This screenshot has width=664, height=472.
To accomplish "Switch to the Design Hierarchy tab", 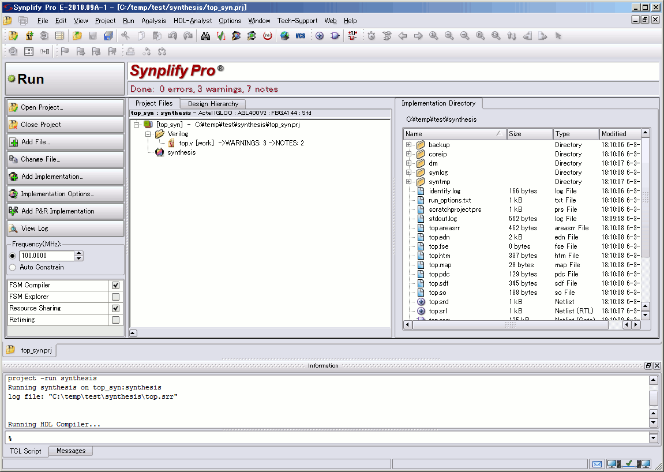I will (x=213, y=104).
